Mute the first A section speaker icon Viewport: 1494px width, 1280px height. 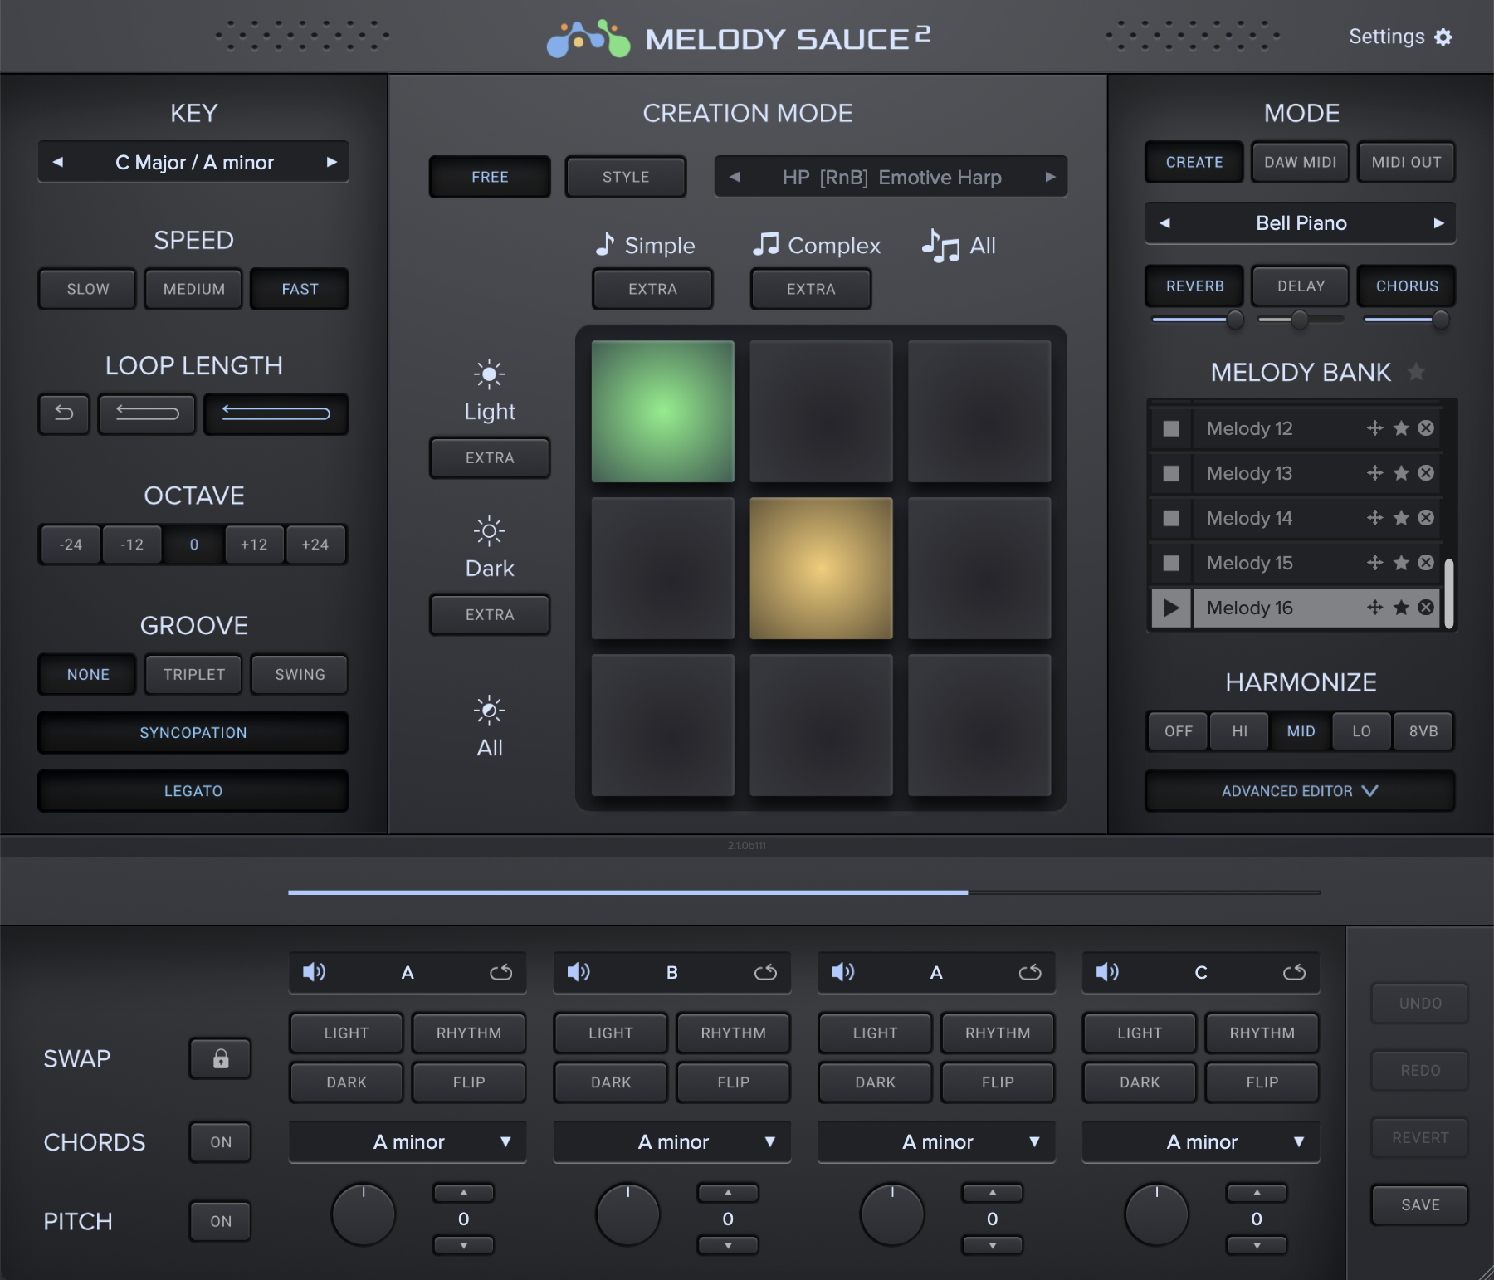click(x=314, y=972)
